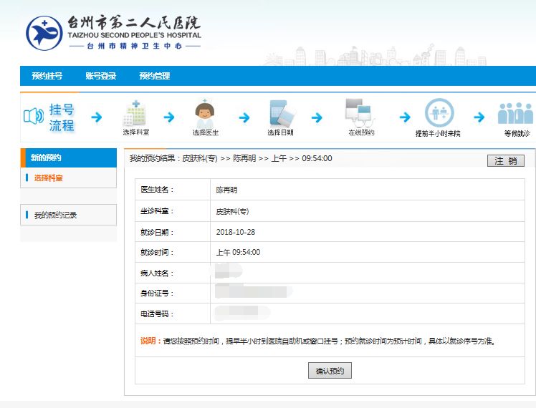The height and width of the screenshot is (408, 536).
Task: Click the 注销 logout button
Action: [x=506, y=161]
